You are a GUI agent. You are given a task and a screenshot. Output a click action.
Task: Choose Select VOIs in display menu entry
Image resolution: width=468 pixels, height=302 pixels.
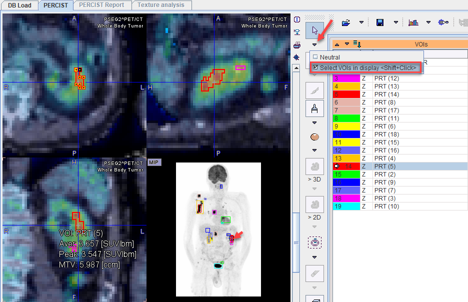(365, 67)
